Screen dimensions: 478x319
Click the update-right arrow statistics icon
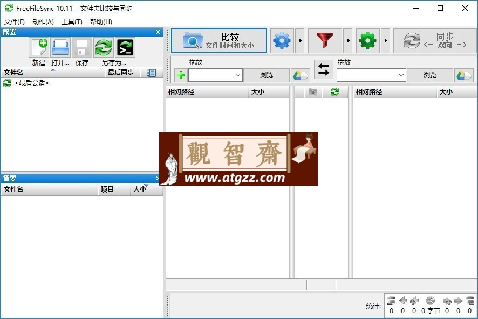(x=458, y=301)
